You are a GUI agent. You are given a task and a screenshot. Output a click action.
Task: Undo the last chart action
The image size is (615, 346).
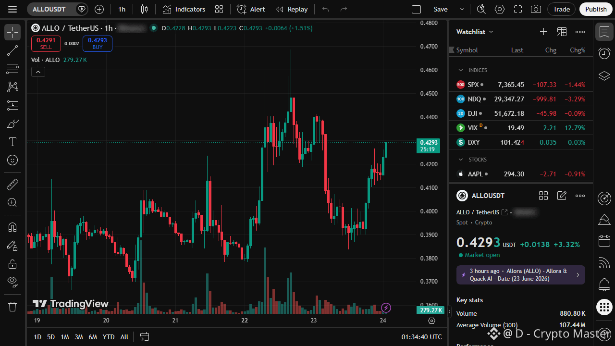tap(326, 9)
